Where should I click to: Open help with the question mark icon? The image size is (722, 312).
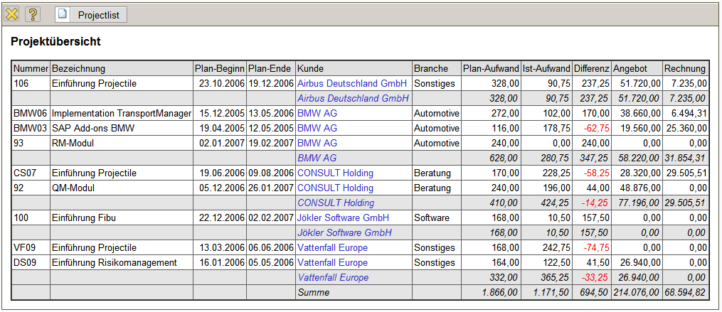(33, 14)
